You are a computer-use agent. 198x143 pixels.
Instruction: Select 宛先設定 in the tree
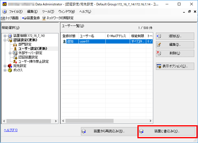20,66
